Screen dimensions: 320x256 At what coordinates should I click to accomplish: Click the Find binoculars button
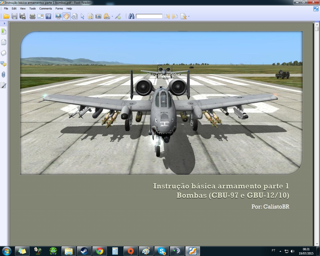point(131,16)
